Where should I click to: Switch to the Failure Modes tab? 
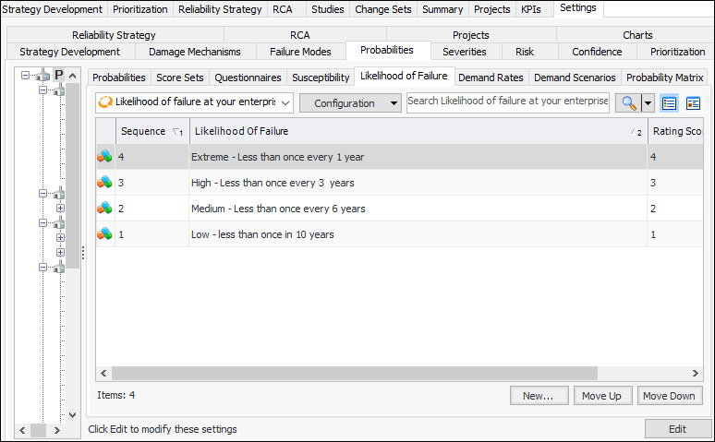point(300,52)
